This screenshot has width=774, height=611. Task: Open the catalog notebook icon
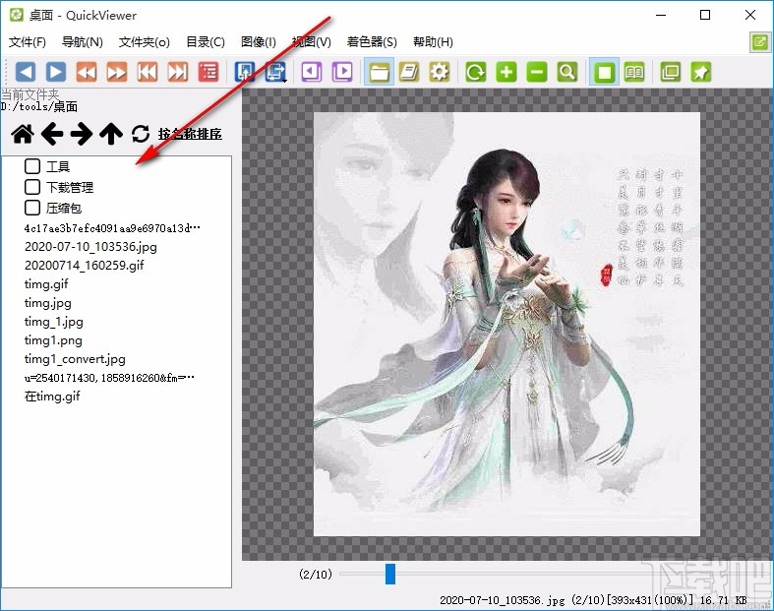(409, 72)
